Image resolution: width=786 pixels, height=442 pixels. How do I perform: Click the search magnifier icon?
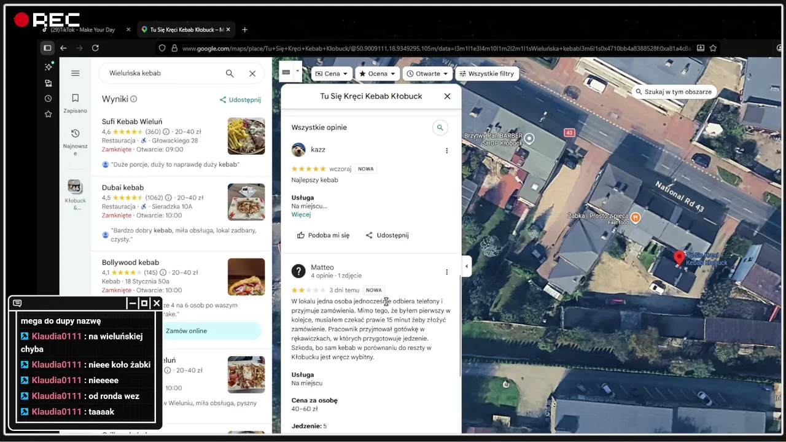[230, 73]
